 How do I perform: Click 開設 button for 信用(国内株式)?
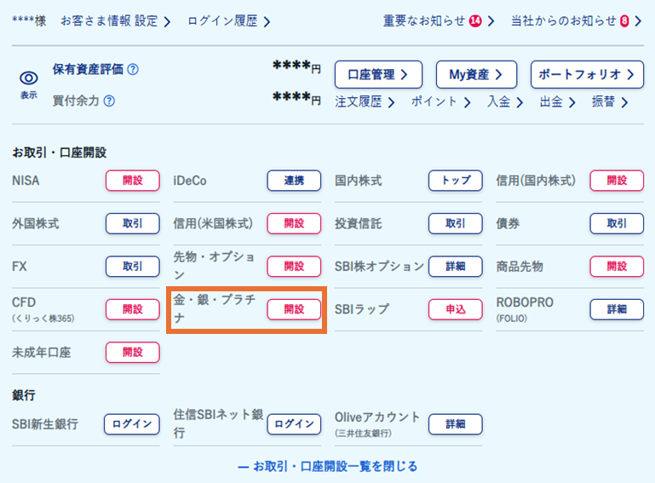tap(617, 181)
